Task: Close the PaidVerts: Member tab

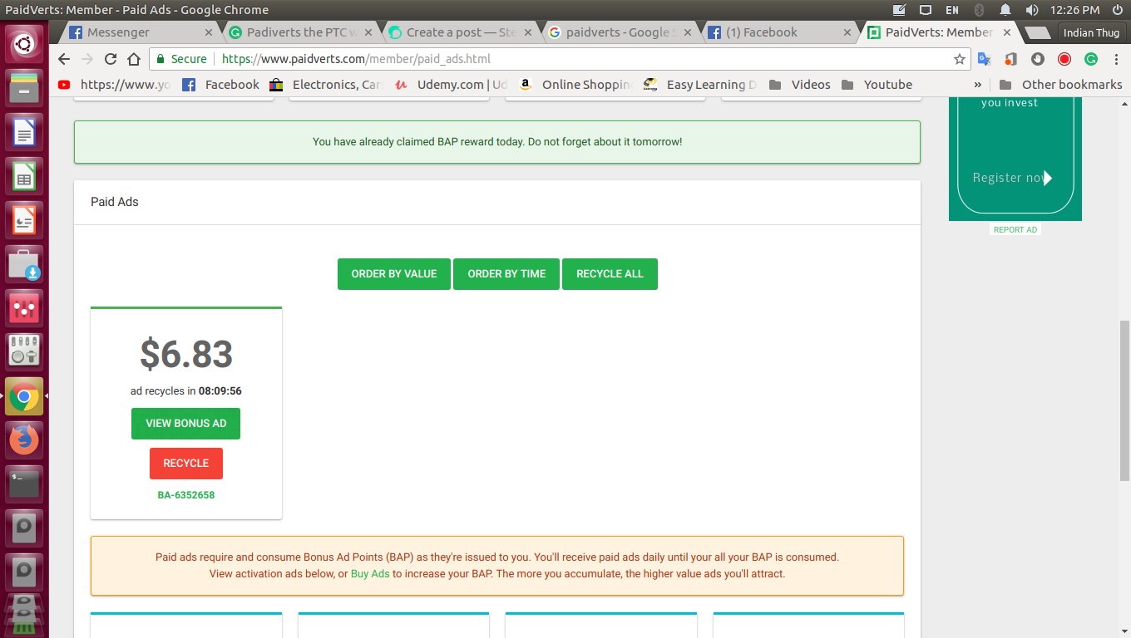Action: pos(1006,32)
